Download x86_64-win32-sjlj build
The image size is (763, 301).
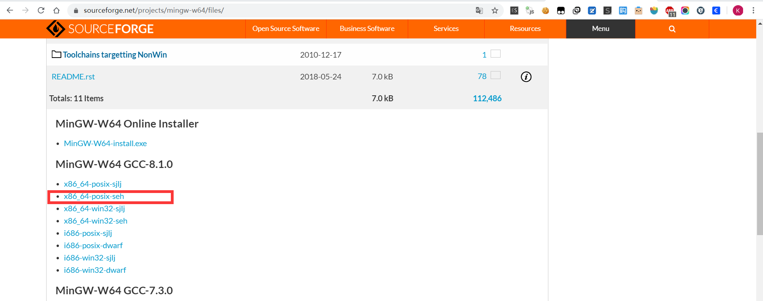coord(94,208)
